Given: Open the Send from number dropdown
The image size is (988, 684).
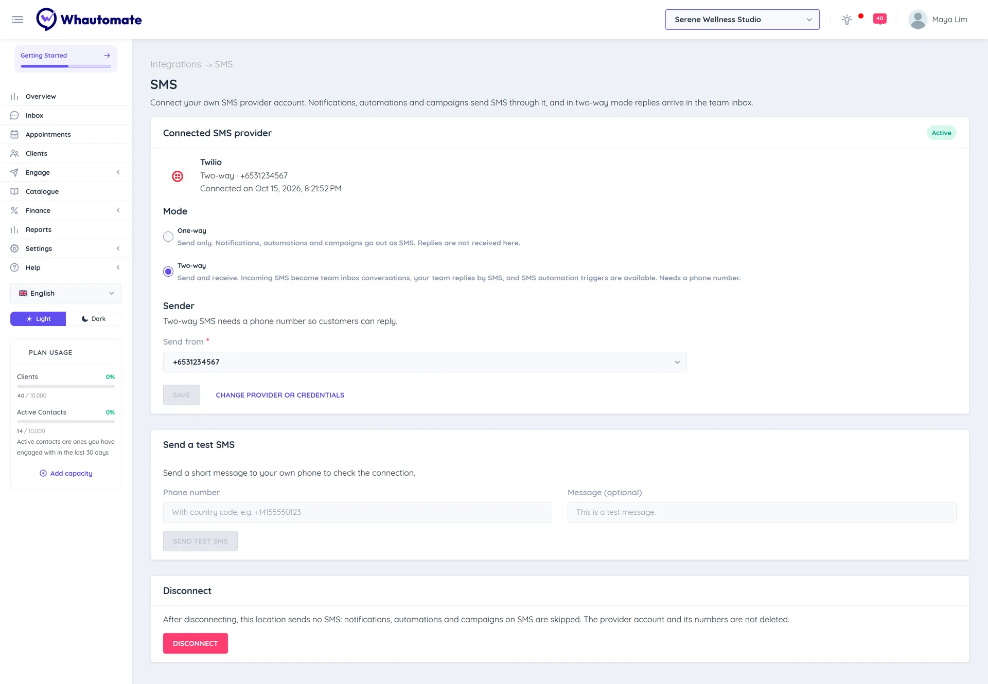Looking at the screenshot, I should click(x=425, y=362).
